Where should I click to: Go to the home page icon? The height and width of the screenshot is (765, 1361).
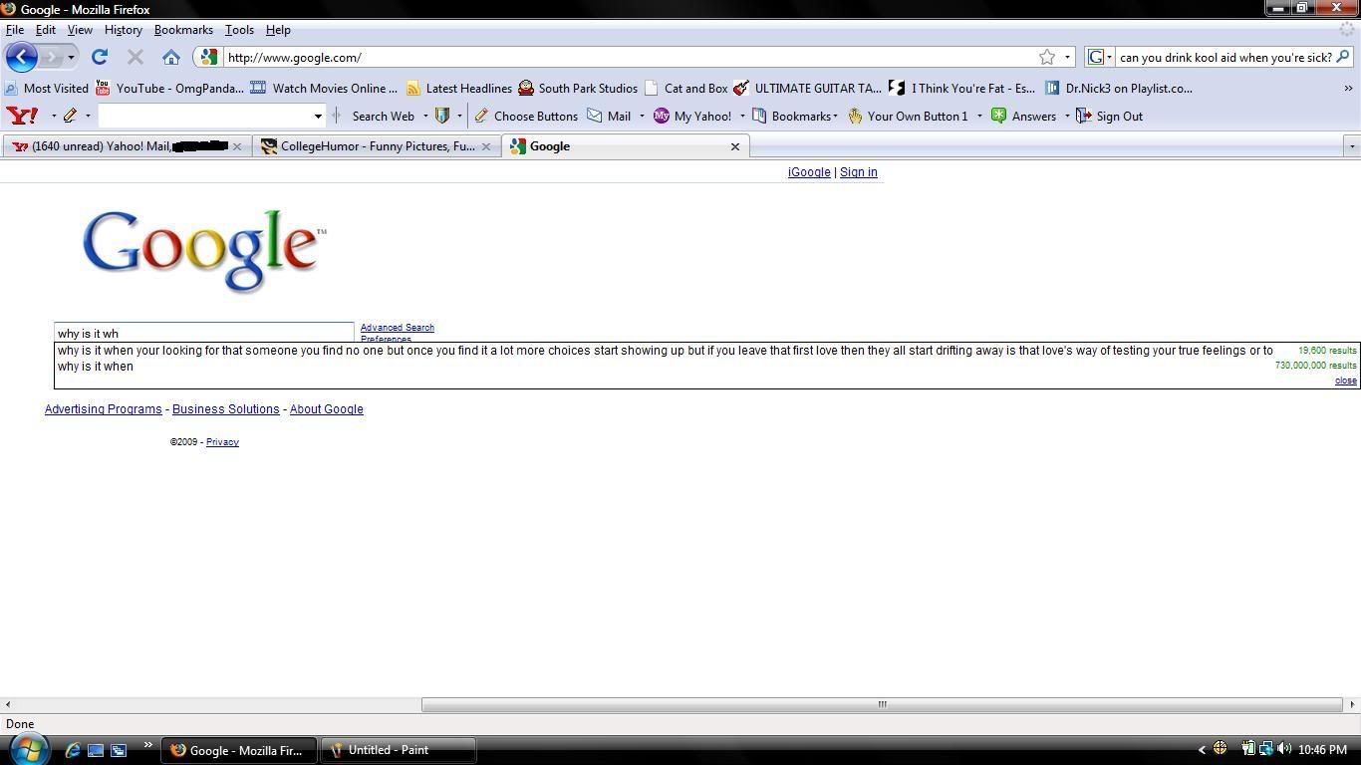[x=171, y=57]
